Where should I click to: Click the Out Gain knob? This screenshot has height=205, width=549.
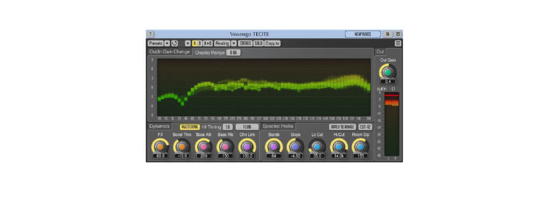(x=388, y=72)
